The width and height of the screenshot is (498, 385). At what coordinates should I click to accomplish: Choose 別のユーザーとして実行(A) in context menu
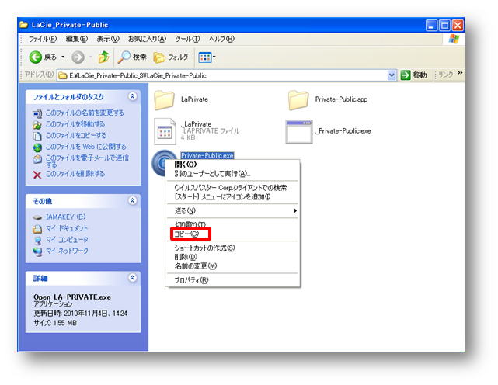coord(232,174)
